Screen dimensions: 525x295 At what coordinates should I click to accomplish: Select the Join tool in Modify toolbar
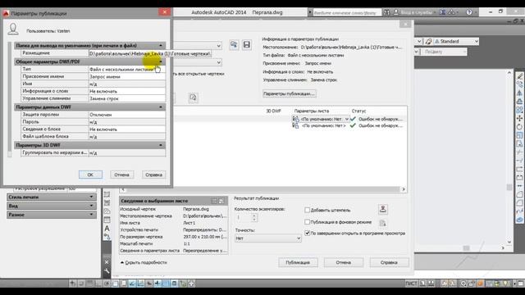point(519,186)
